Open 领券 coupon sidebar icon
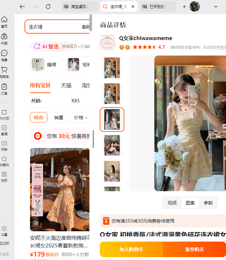Viewport: 226px width, 260px height. [4, 145]
